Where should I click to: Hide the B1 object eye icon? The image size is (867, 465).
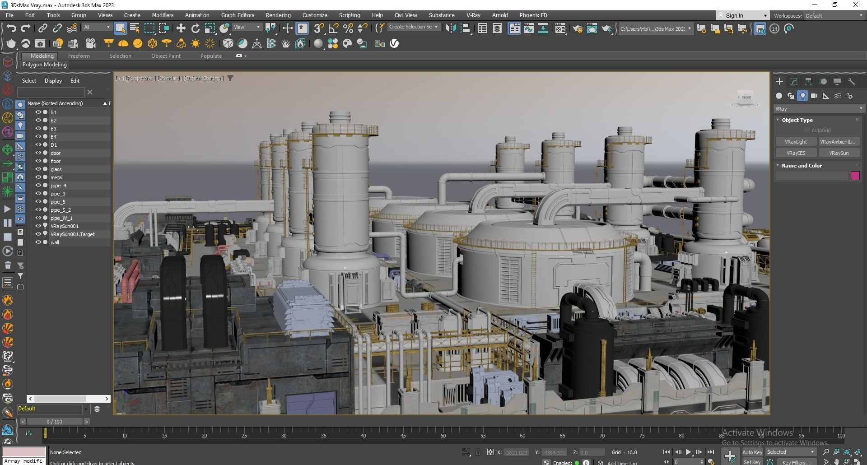tap(38, 112)
